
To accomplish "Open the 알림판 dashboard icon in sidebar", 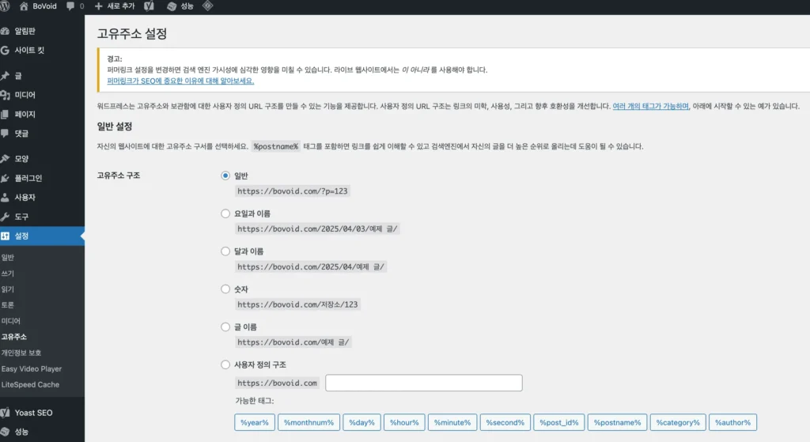I will coord(6,31).
